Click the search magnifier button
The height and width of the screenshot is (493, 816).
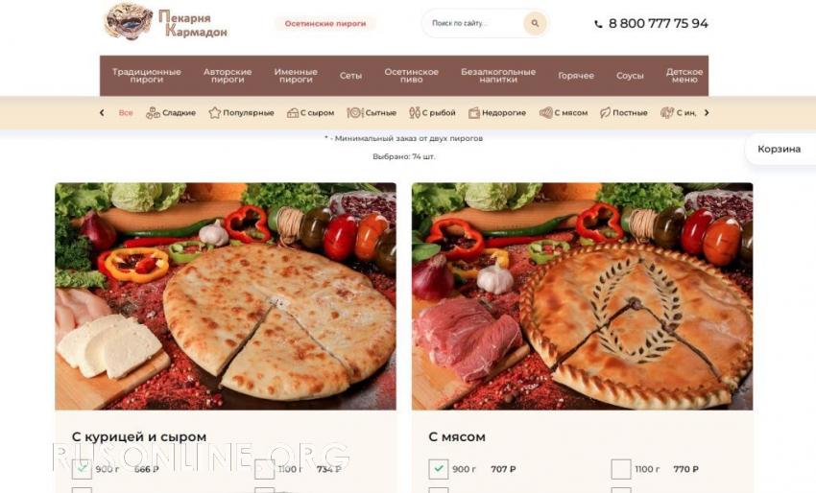535,23
